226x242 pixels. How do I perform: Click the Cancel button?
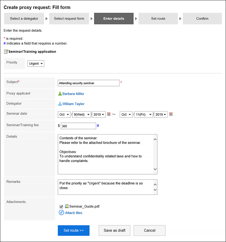click(x=149, y=230)
